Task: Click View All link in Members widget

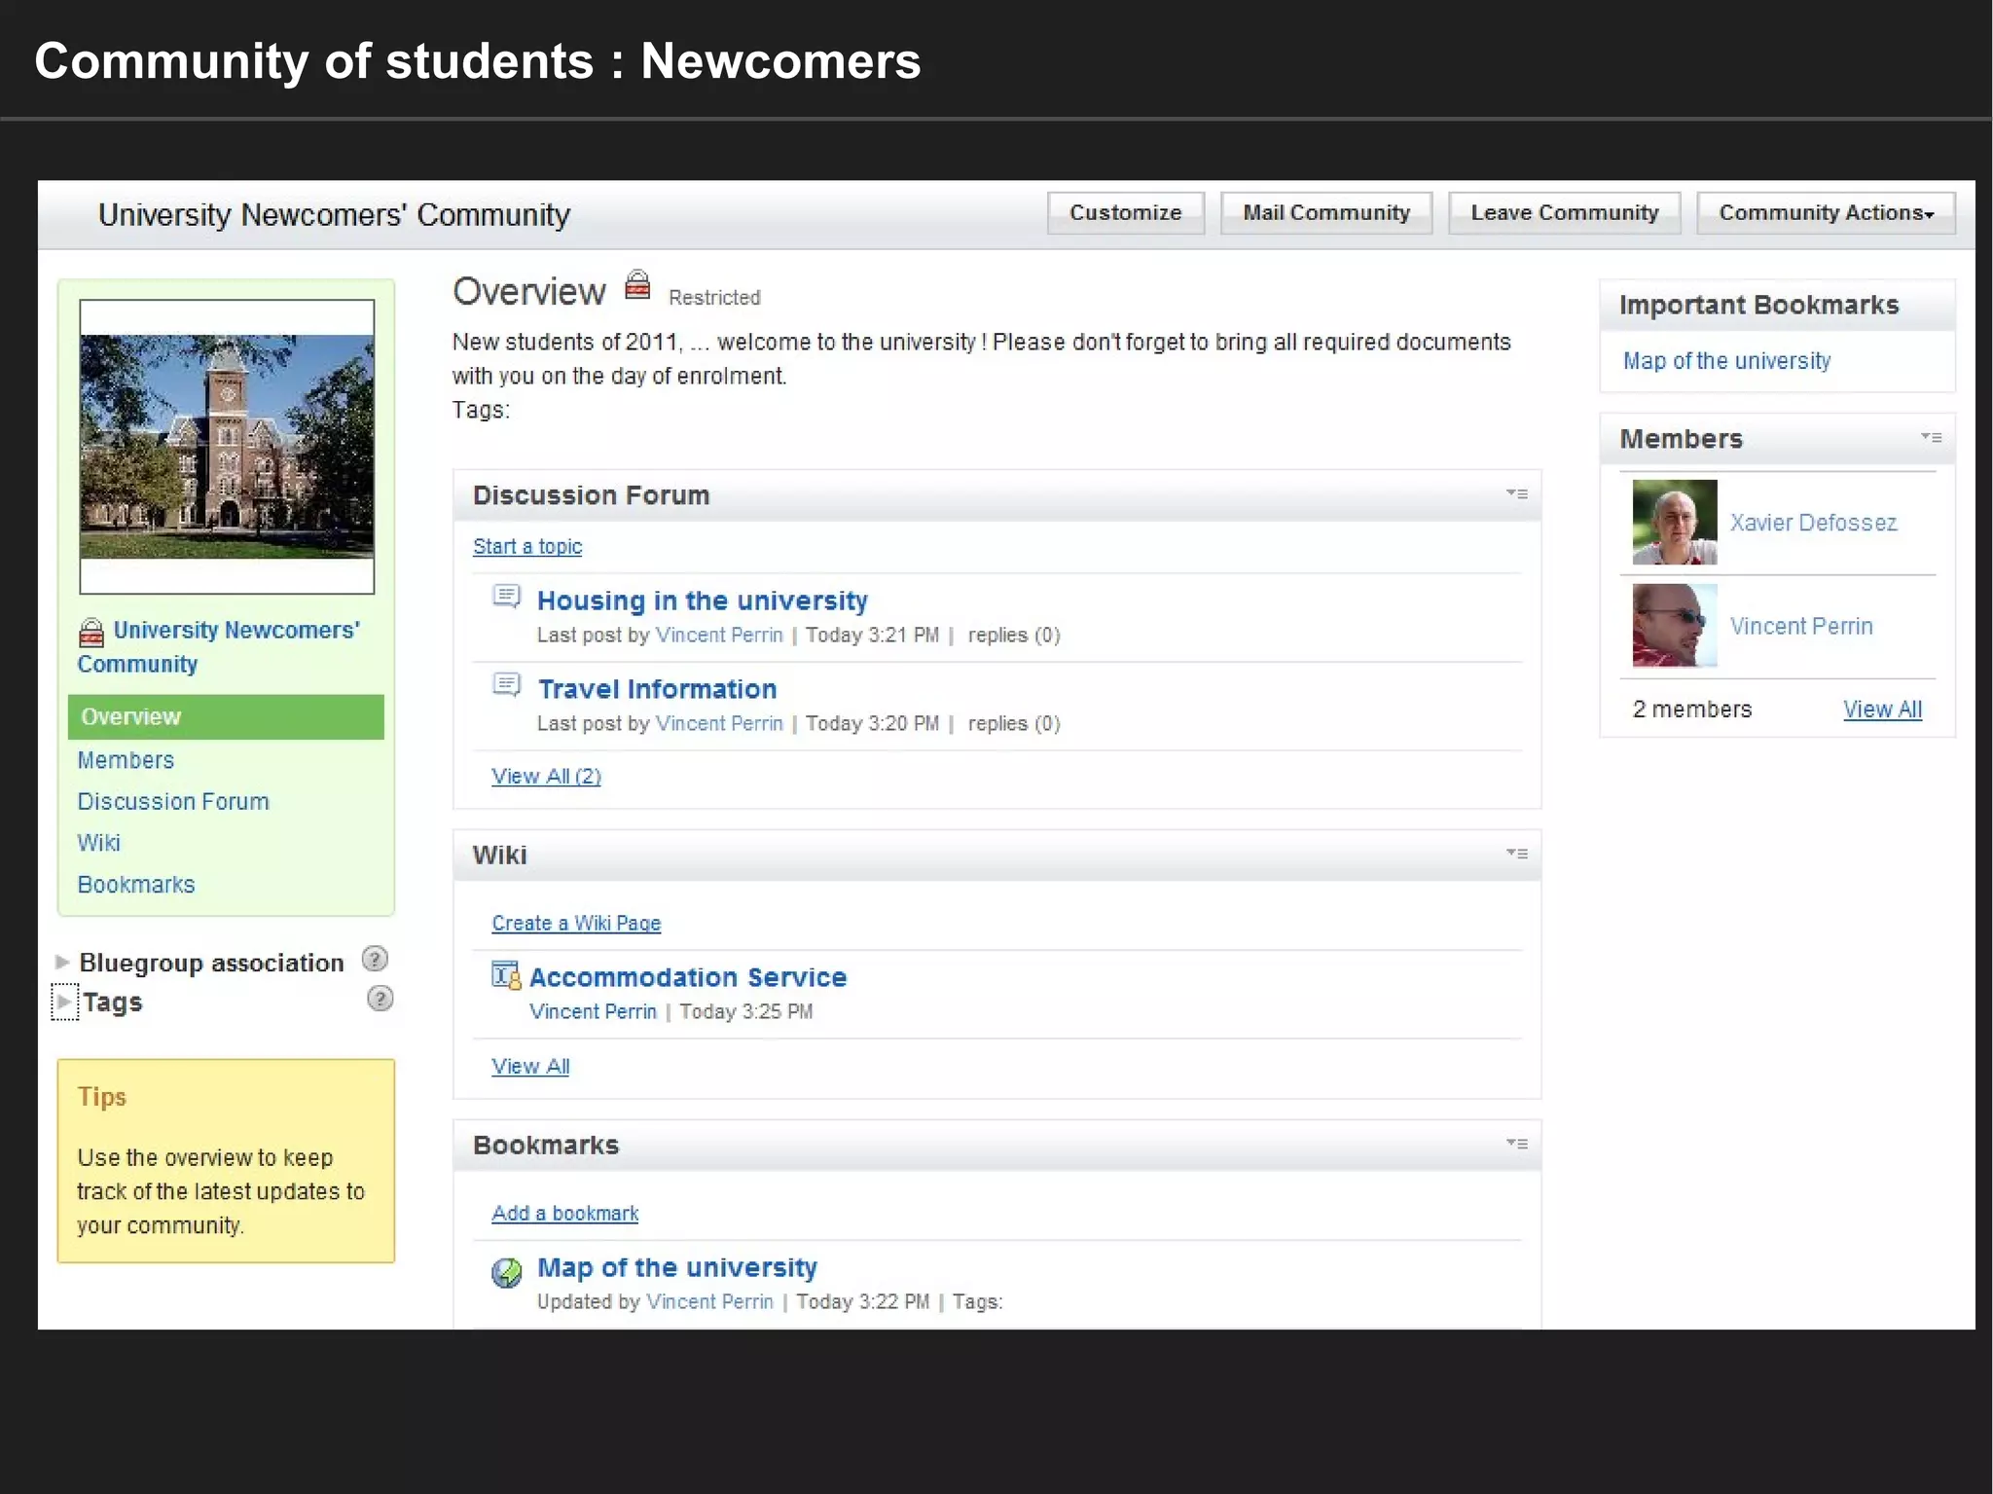Action: [x=1882, y=710]
